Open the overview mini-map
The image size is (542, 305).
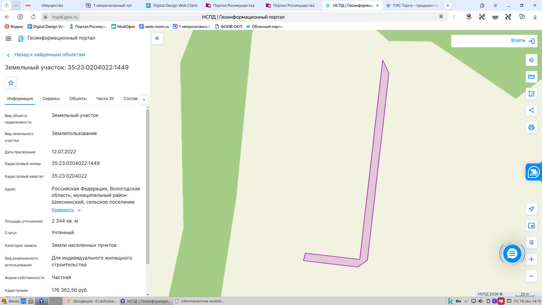click(x=531, y=225)
